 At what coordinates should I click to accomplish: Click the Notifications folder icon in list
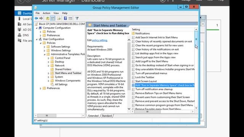click(x=133, y=33)
